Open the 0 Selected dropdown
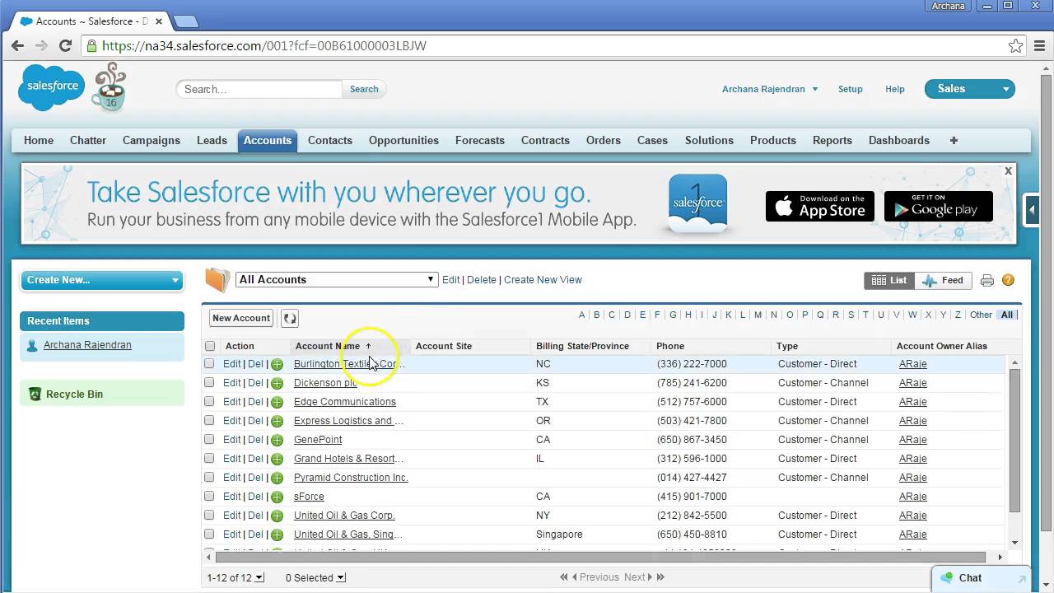 (x=315, y=578)
